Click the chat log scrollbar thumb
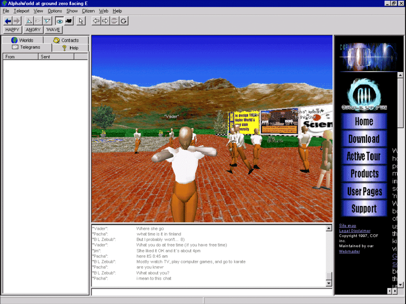This screenshot has height=304, width=406. click(x=329, y=276)
